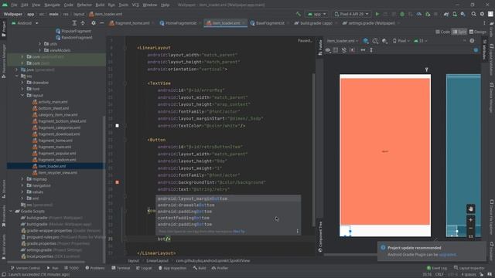Image resolution: width=495 pixels, height=278 pixels.
Task: Click the design warnings info icon
Action: 472,41
